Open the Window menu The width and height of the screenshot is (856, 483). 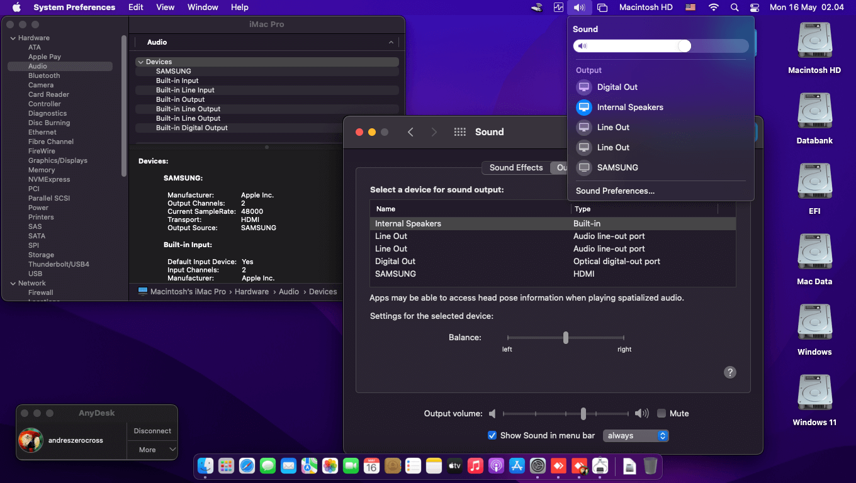[203, 8]
